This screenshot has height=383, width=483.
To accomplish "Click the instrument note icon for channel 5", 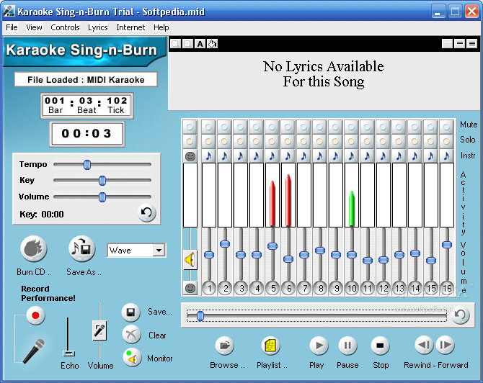I will tap(272, 156).
